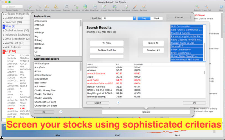Select Bank of America result row
The height and width of the screenshot is (140, 225).
[x=145, y=87]
